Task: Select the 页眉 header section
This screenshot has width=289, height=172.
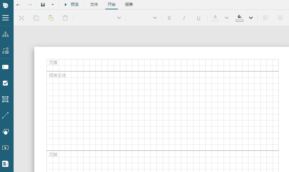Action: (163, 65)
